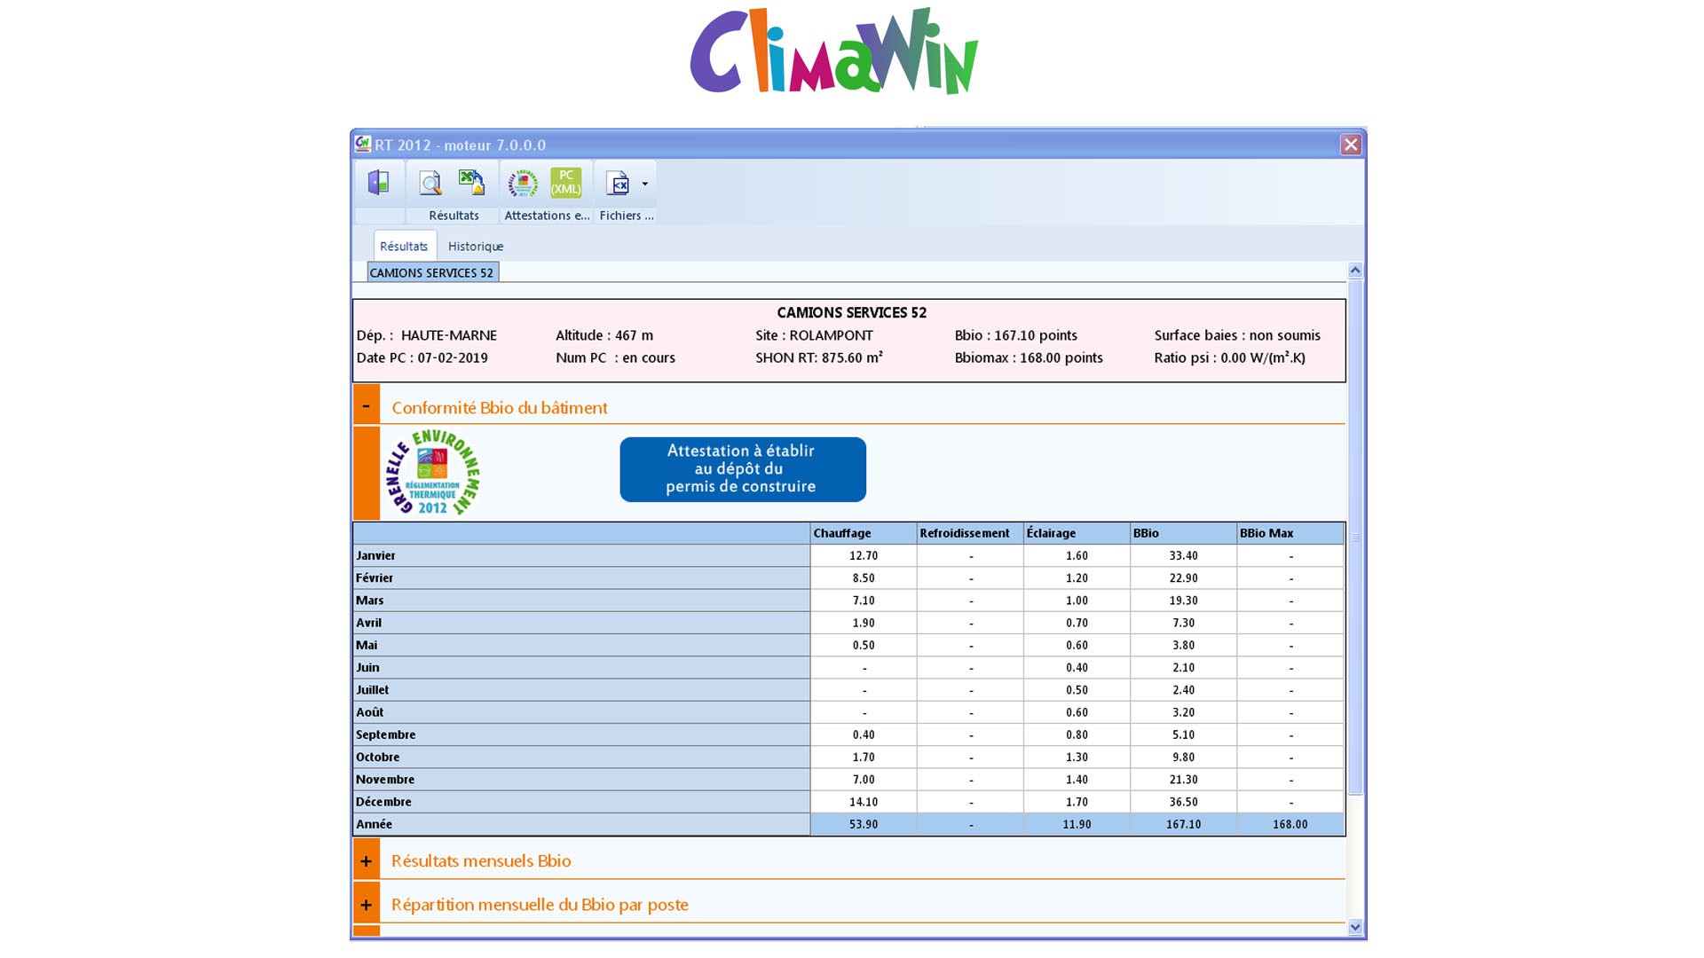The height and width of the screenshot is (958, 1704).
Task: Click the Surface baies non soumis text
Action: pos(1237,335)
